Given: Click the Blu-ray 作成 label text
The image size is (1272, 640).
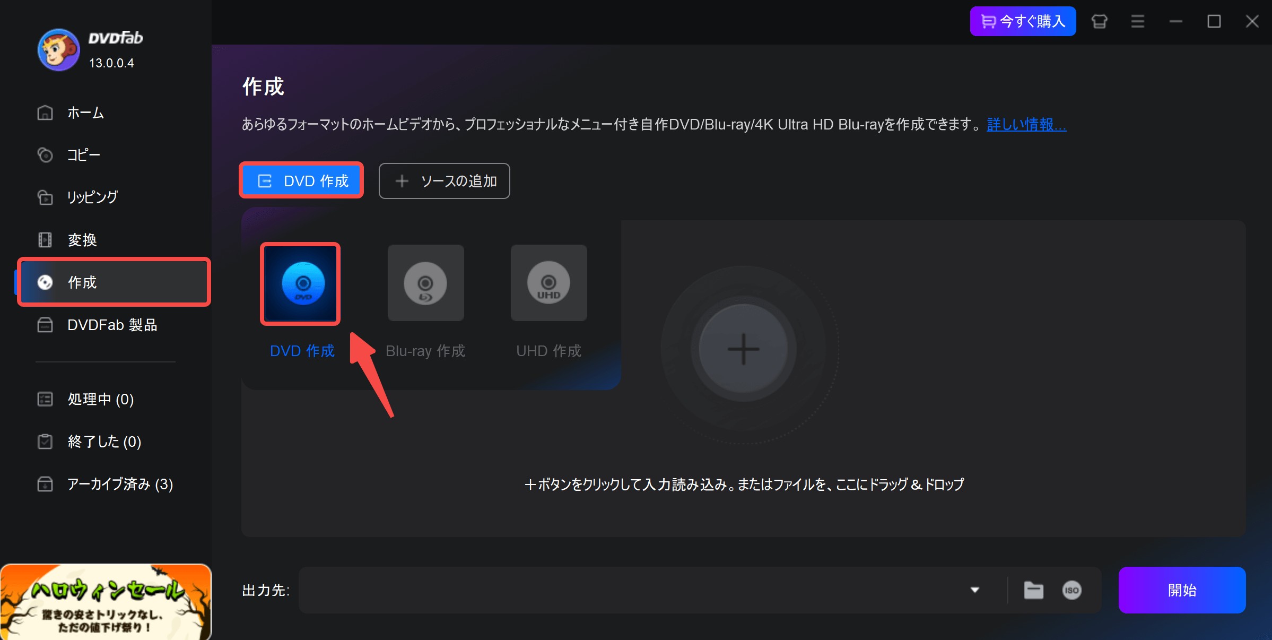Looking at the screenshot, I should [425, 351].
